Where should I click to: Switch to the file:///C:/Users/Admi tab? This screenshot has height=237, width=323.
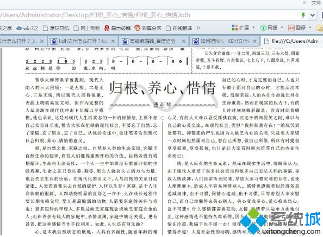click(x=292, y=41)
